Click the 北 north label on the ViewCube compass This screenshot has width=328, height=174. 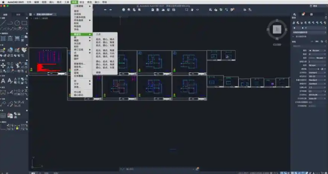click(x=277, y=21)
